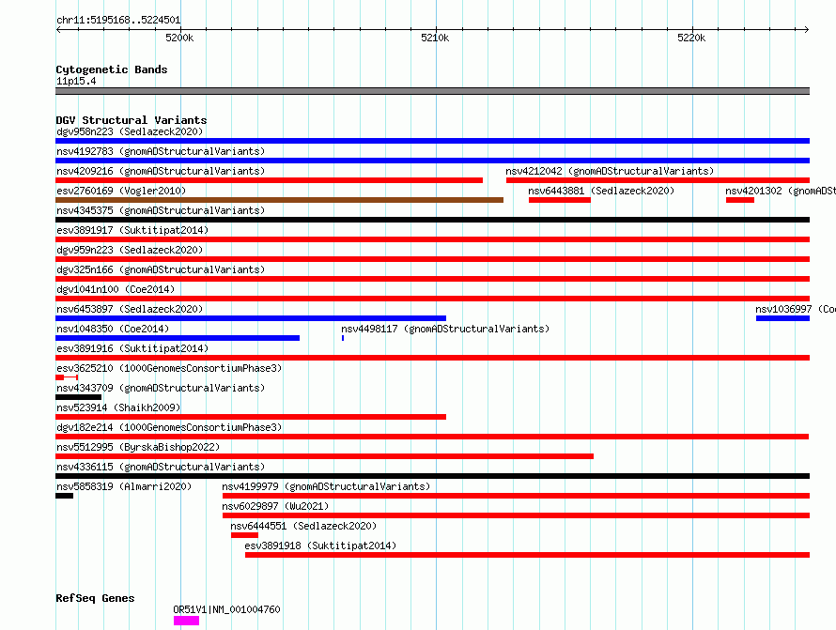Viewport: 836px width, 630px height.
Task: Select the gray 11p15.4 cytoband bar
Action: [x=432, y=91]
